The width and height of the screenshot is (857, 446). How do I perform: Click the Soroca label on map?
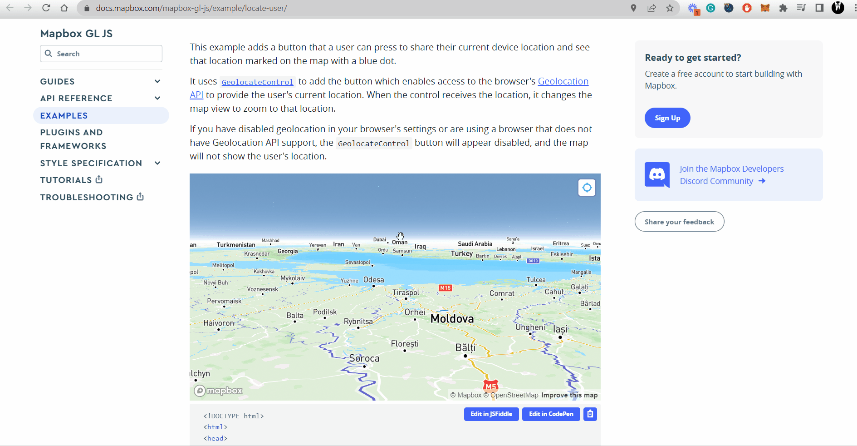[x=364, y=358]
